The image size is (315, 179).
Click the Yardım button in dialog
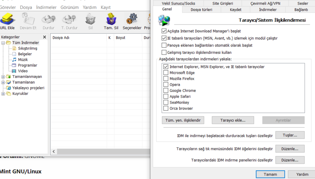(302, 174)
